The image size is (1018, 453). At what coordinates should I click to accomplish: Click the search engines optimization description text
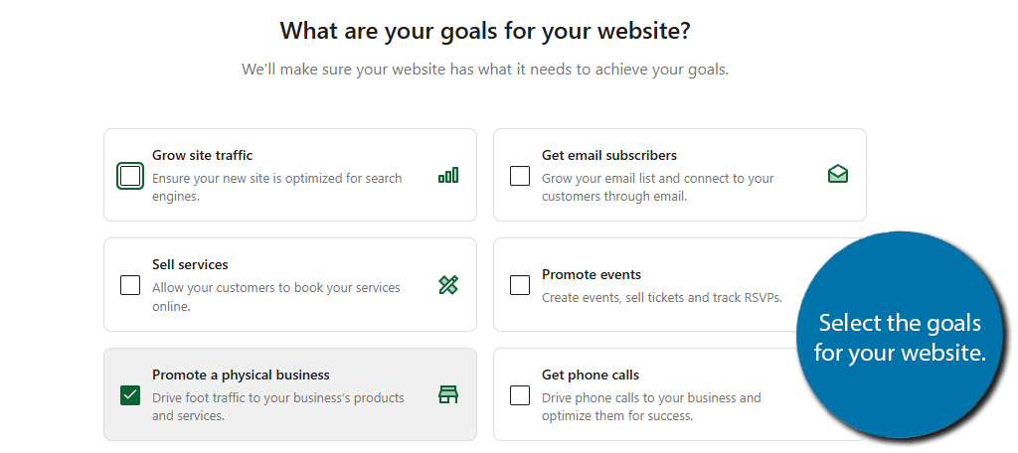tap(276, 187)
